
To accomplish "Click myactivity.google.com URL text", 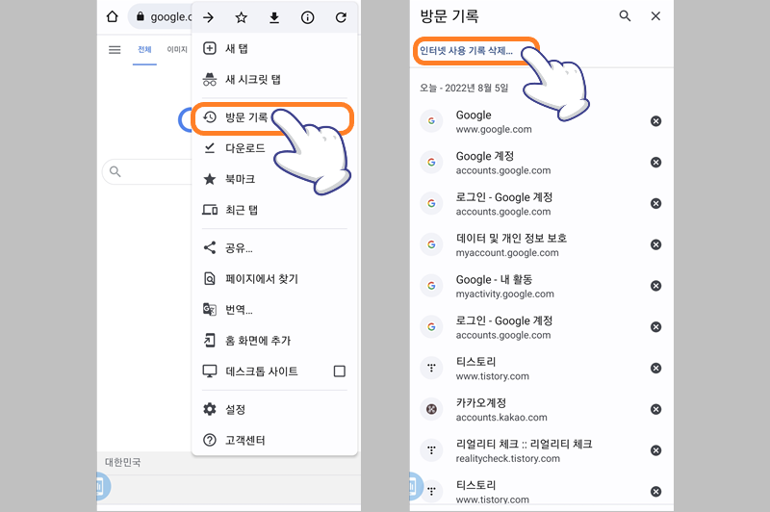I will point(504,294).
